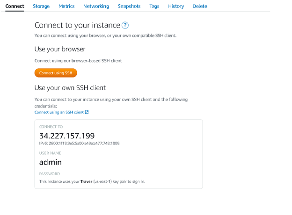Image resolution: width=292 pixels, height=215 pixels.
Task: Open the Metrics tab
Action: (66, 6)
